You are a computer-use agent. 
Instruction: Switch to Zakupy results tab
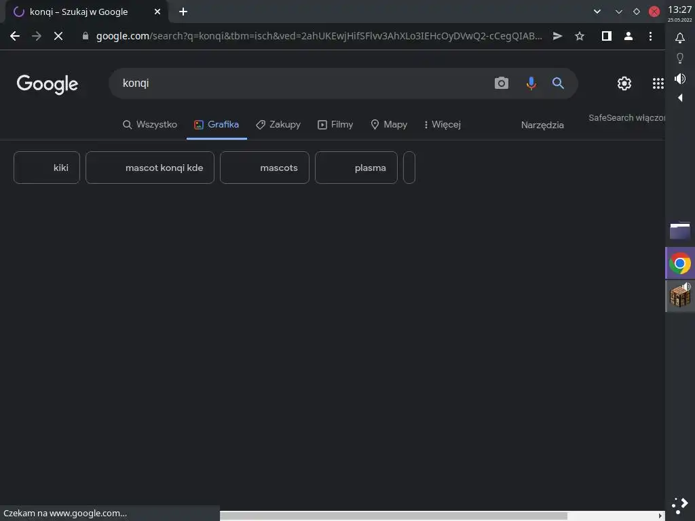pyautogui.click(x=278, y=125)
